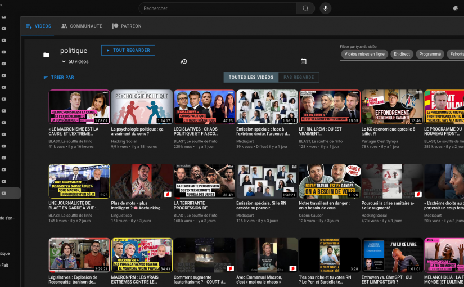
Task: Open Émission spéciale. Si le RN accède title
Action: 262,205
